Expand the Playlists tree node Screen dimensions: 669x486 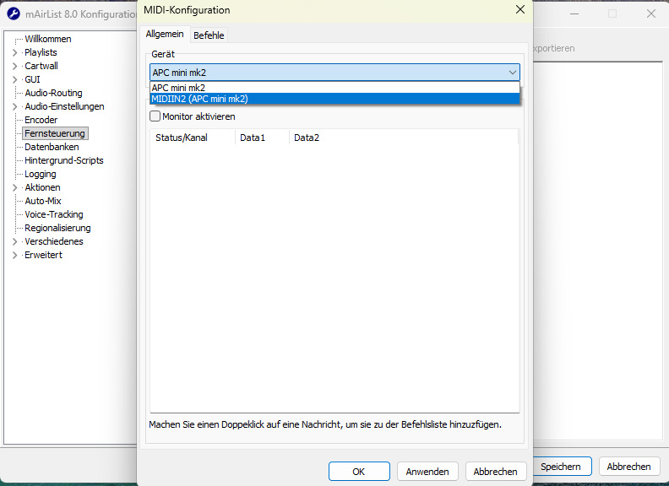click(x=14, y=52)
